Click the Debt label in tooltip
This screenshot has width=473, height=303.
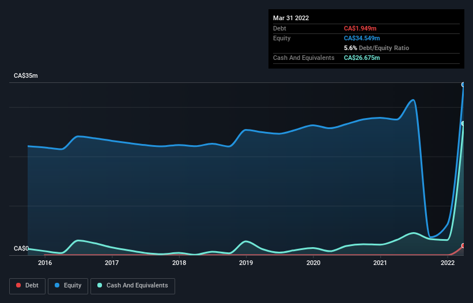pyautogui.click(x=279, y=28)
